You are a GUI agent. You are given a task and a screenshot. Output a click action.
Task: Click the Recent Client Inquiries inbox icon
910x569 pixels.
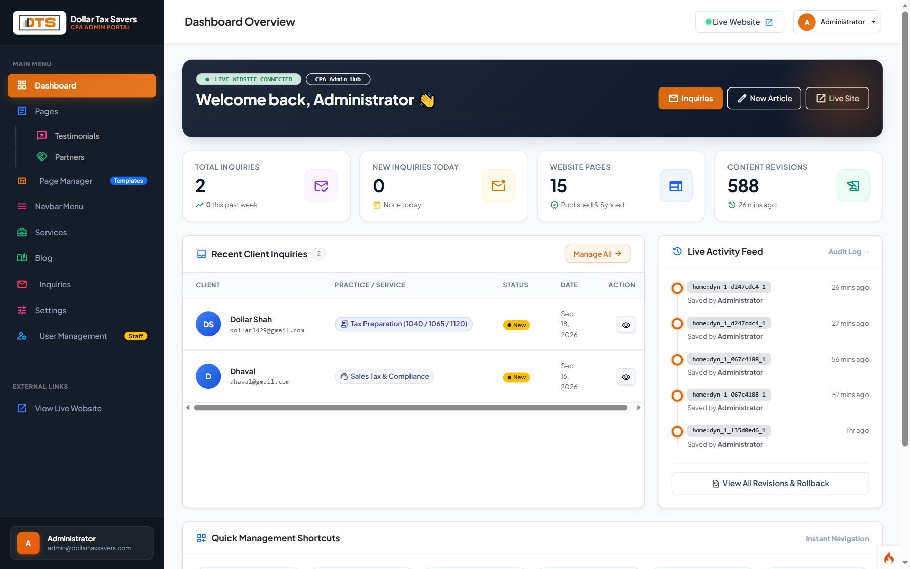click(x=201, y=254)
